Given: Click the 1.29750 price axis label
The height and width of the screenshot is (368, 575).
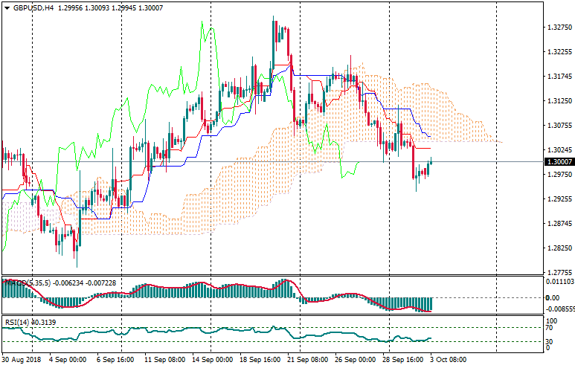Looking at the screenshot, I should (558, 175).
